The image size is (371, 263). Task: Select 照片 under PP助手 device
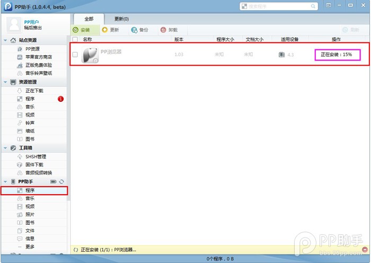34,214
